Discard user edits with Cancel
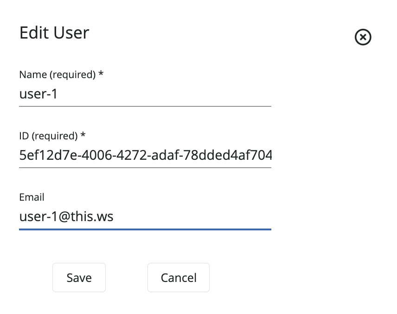The width and height of the screenshot is (397, 314). point(179,278)
